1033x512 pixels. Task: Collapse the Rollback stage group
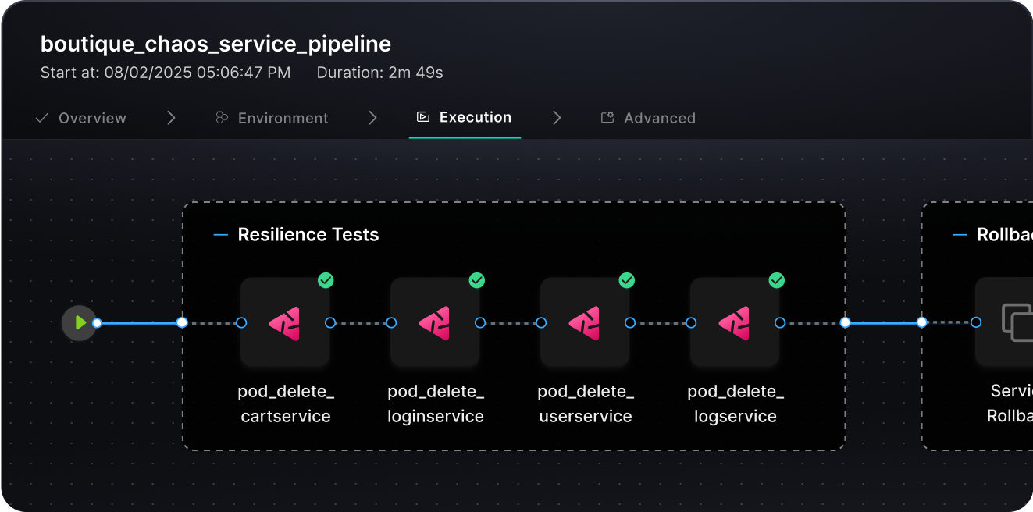960,235
